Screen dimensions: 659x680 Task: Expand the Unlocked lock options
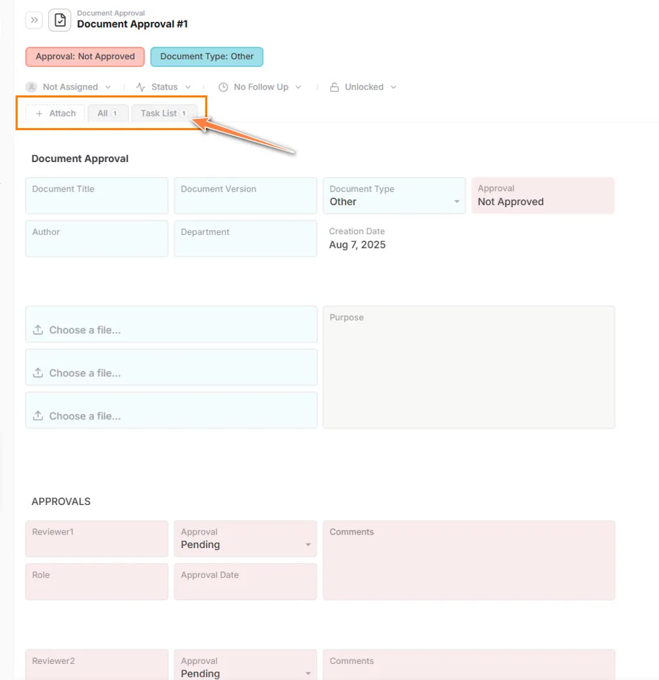coord(393,87)
